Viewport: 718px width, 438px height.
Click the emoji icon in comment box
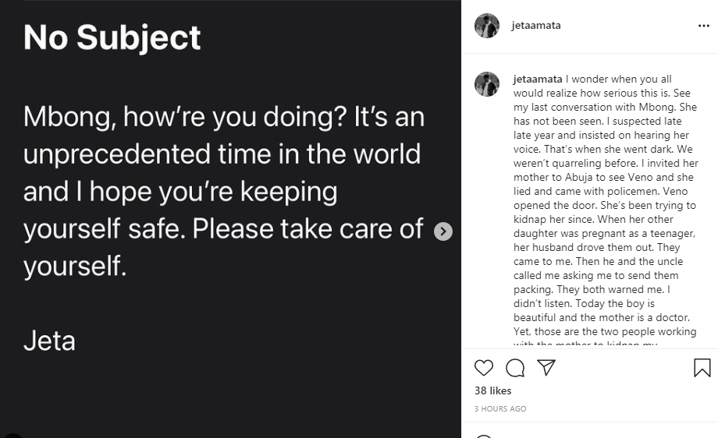pyautogui.click(x=484, y=436)
